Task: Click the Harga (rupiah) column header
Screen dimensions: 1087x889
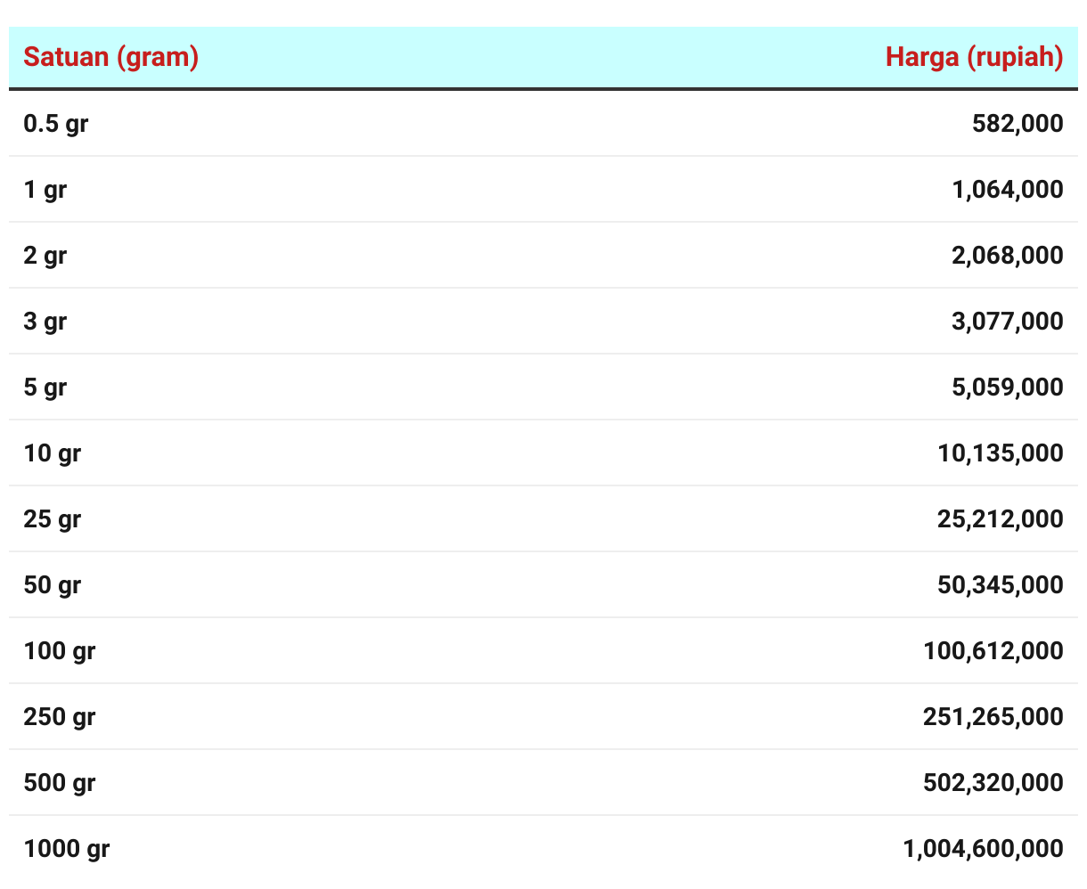Action: coord(974,57)
